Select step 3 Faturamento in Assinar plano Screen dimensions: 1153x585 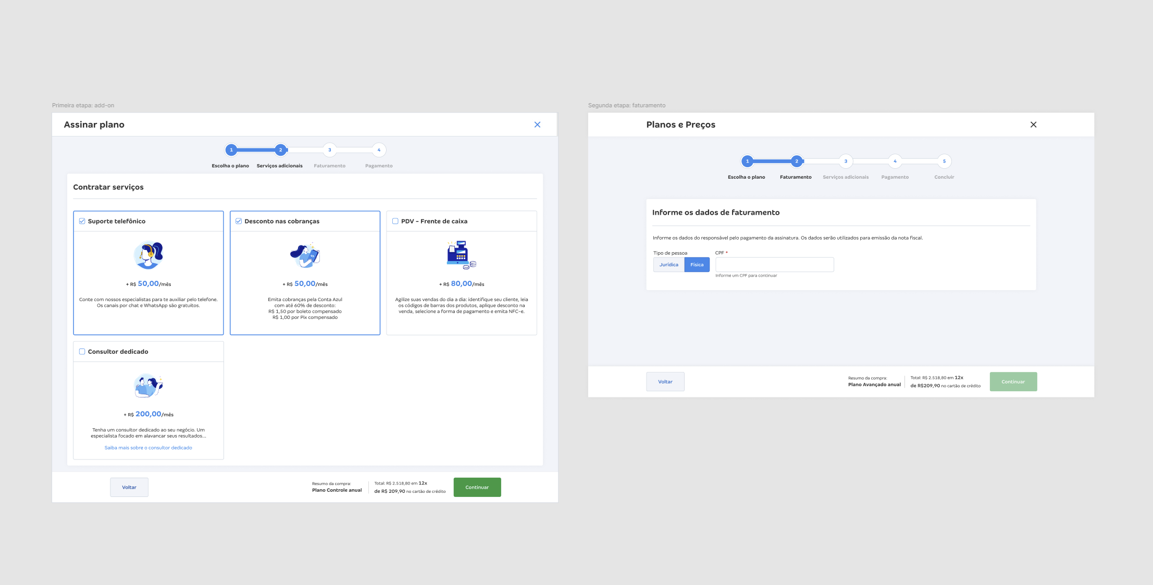tap(329, 150)
